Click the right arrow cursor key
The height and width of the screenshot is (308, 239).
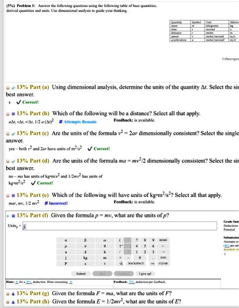163,252
